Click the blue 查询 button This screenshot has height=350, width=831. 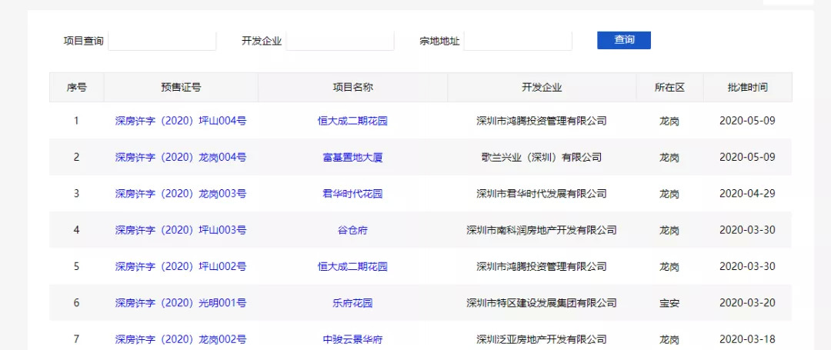coord(624,40)
